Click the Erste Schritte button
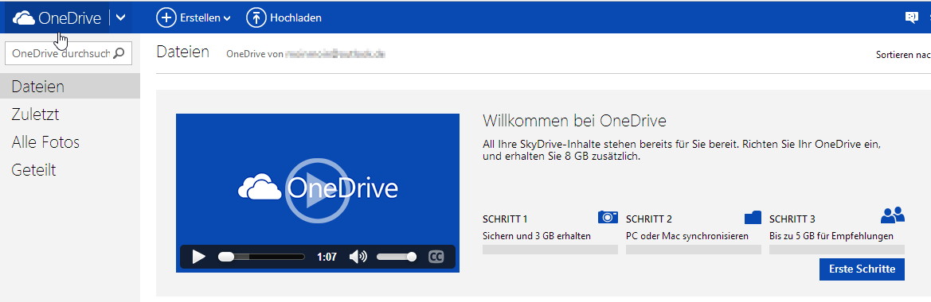The height and width of the screenshot is (302, 931). [x=863, y=269]
